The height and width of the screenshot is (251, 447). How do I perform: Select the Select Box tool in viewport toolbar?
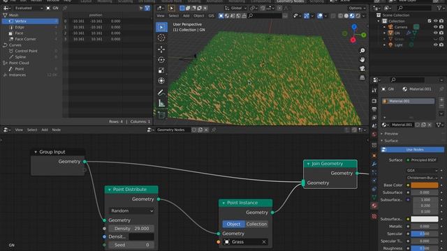tap(161, 27)
